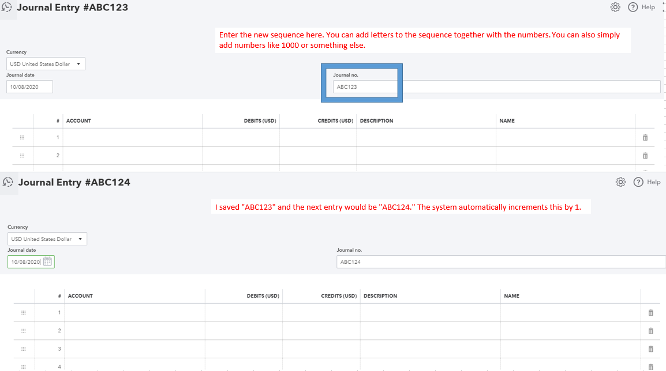The width and height of the screenshot is (666, 371).
Task: Delete row 2 in the ABC123 journal table
Action: point(645,156)
